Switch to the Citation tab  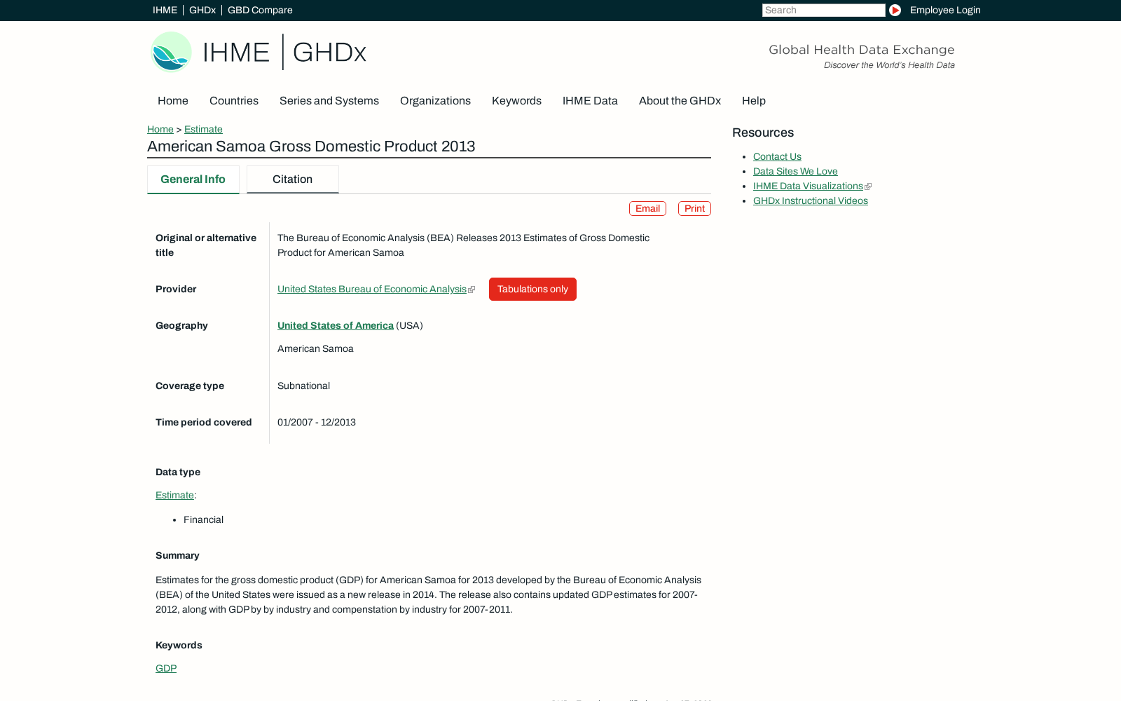(x=293, y=179)
